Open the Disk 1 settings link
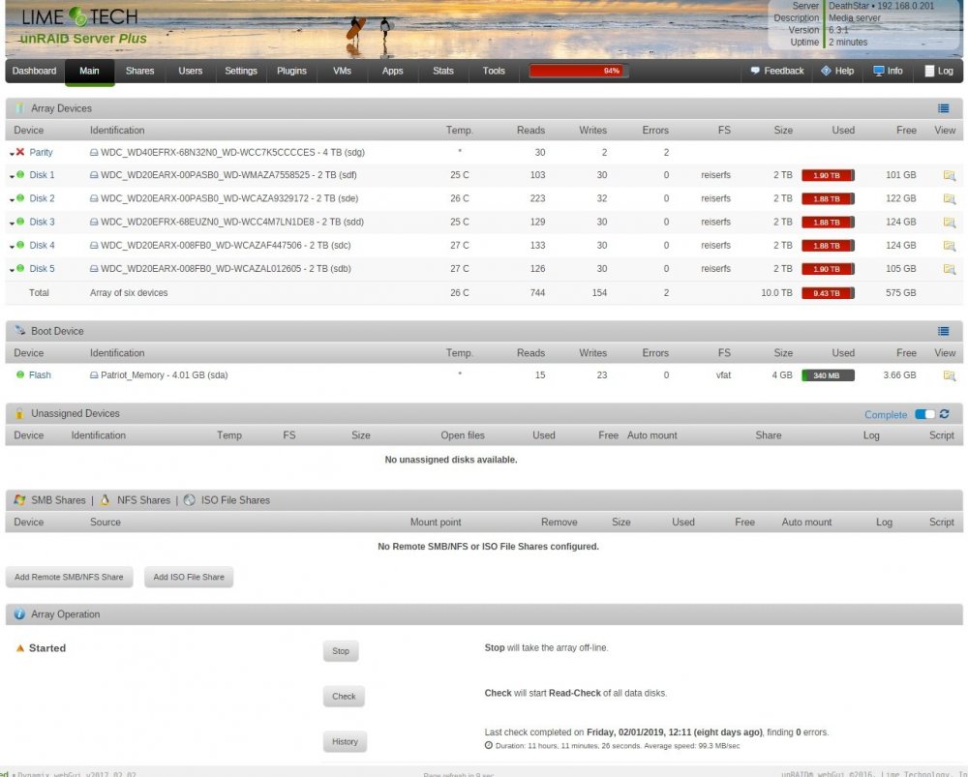 [x=42, y=175]
